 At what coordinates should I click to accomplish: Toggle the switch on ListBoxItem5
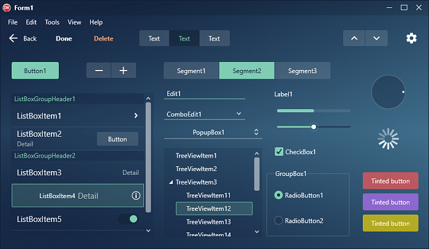pos(129,219)
